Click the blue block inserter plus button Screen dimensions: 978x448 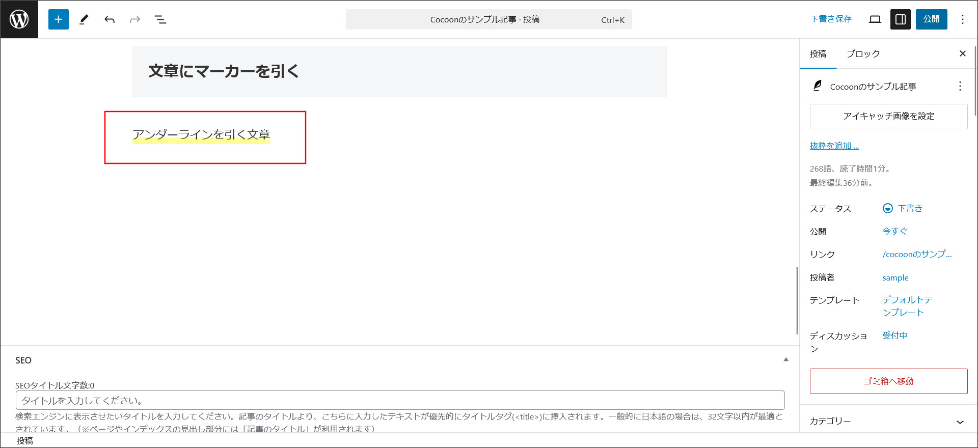tap(59, 19)
